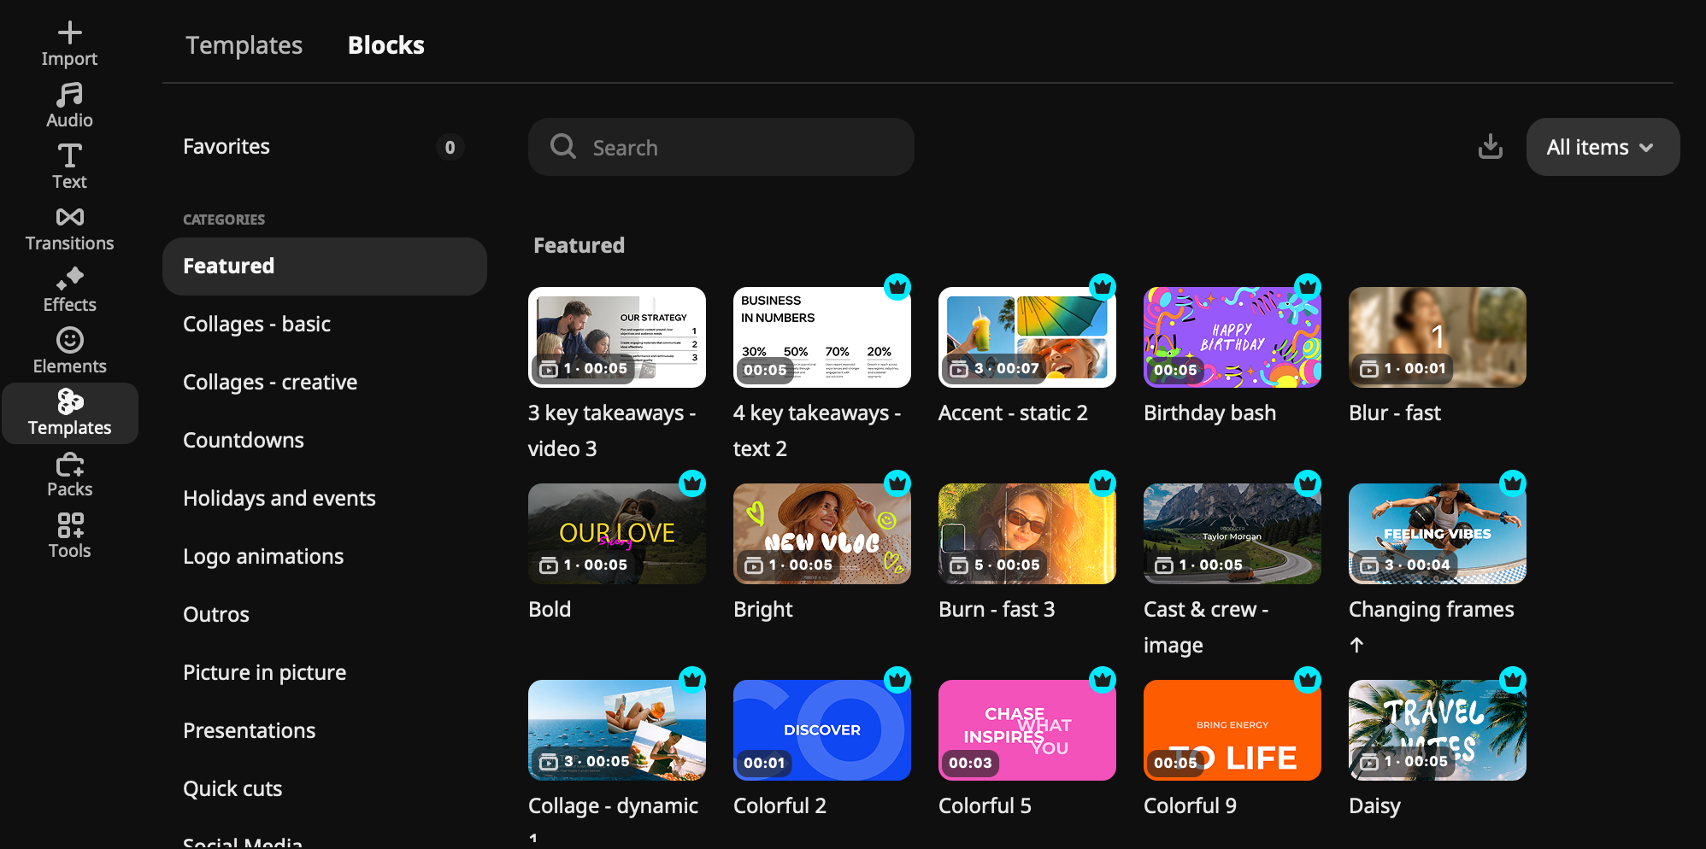The image size is (1706, 849).
Task: Open the Picture in picture category
Action: click(x=325, y=673)
